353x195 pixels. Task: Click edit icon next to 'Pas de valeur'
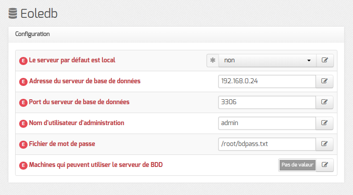[325, 165]
